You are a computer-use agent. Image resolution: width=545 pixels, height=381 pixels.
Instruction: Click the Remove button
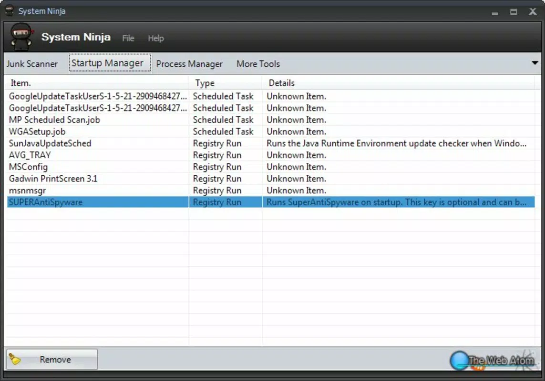[x=52, y=360]
